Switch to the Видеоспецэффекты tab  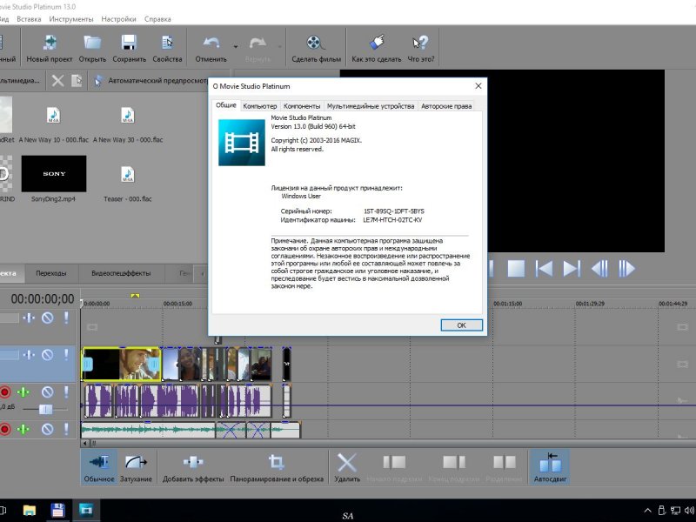pyautogui.click(x=121, y=273)
